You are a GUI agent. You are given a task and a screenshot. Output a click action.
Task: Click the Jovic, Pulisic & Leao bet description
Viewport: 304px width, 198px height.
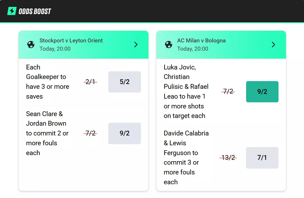coord(186,91)
